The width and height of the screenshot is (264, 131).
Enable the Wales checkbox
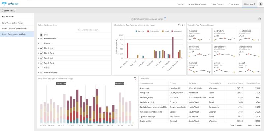[x=41, y=68]
